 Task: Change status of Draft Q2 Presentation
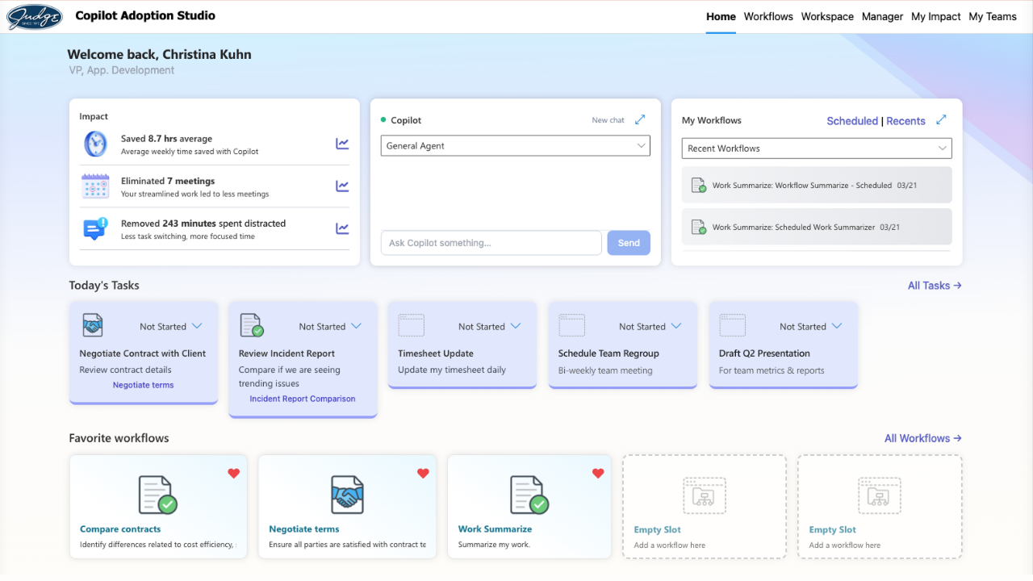point(810,327)
